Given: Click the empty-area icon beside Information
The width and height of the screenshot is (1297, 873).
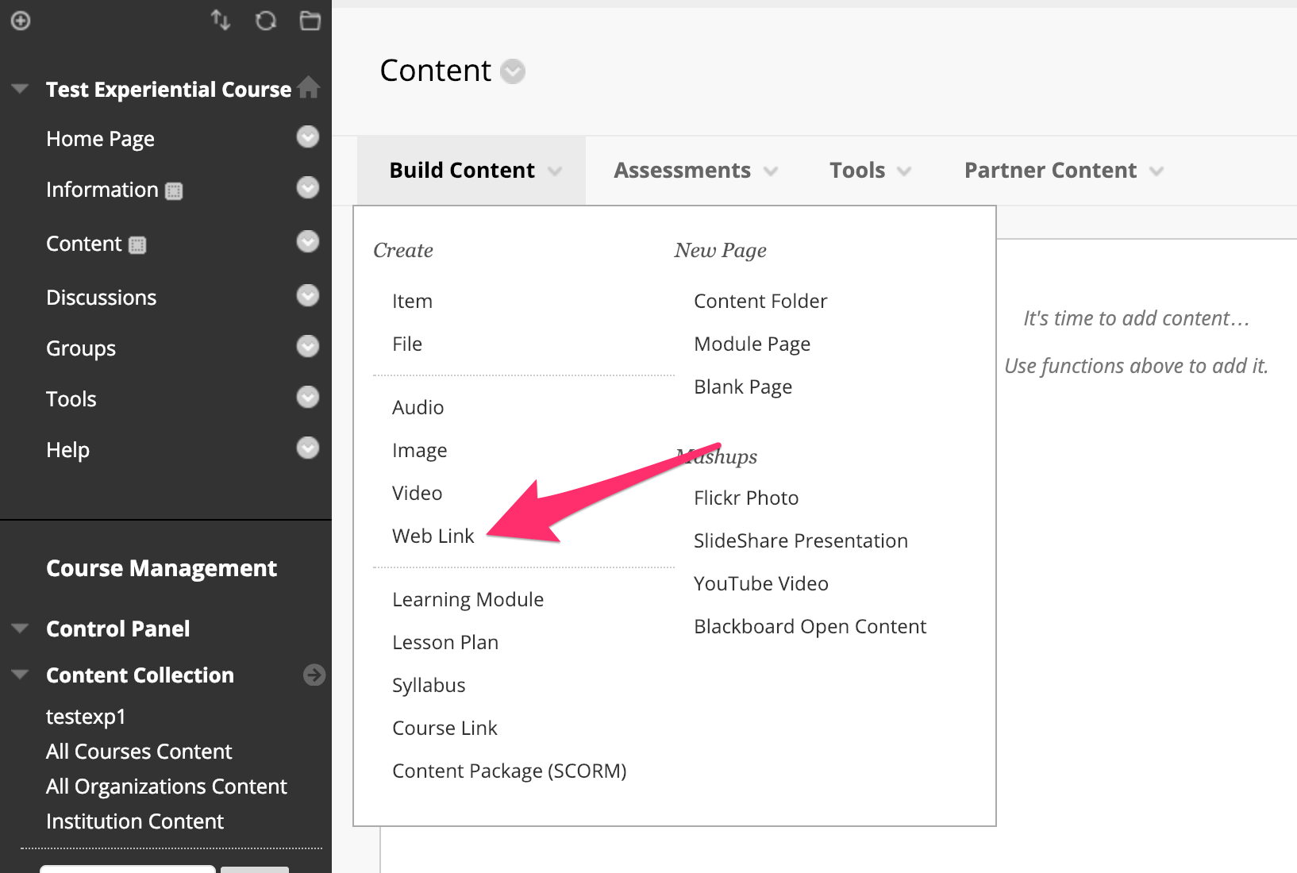Looking at the screenshot, I should (x=174, y=191).
